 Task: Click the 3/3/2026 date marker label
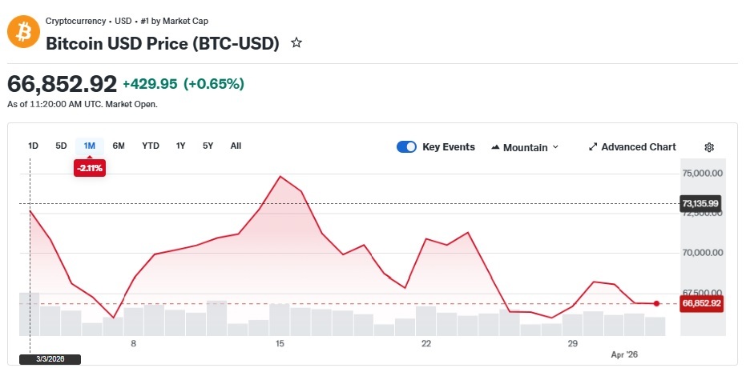(x=50, y=359)
